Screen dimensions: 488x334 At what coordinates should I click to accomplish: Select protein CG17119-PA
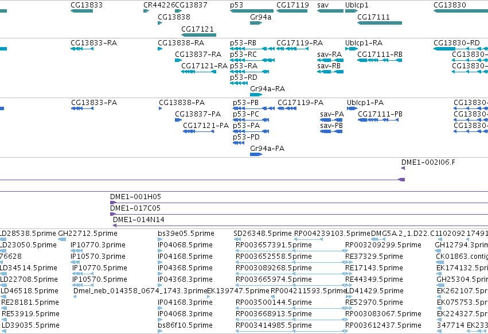[x=300, y=103]
